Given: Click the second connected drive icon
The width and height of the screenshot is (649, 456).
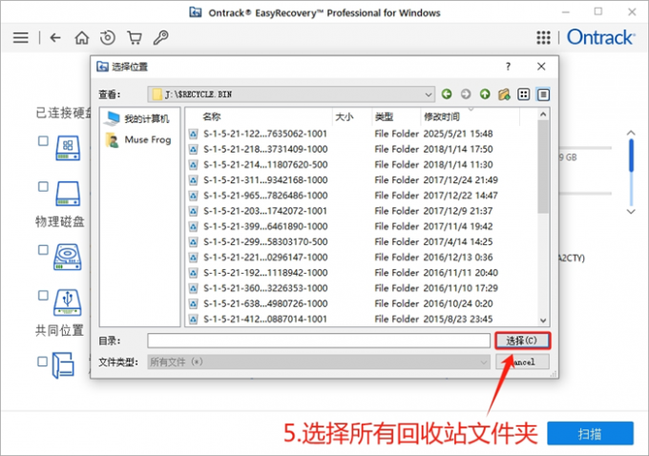Looking at the screenshot, I should point(68,194).
